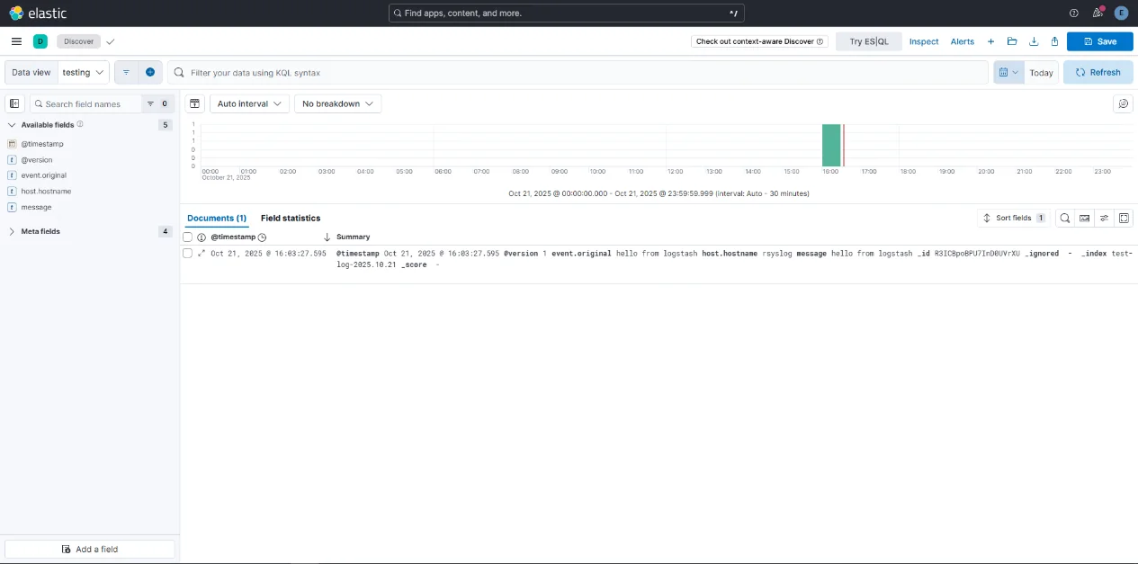Open the table density settings icon

1104,218
